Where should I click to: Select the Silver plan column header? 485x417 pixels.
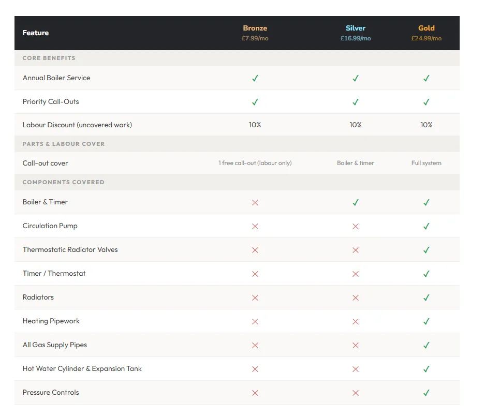click(356, 33)
